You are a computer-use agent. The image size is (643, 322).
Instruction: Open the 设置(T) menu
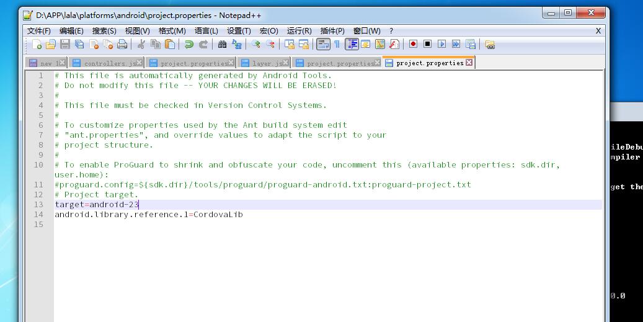[x=239, y=31]
